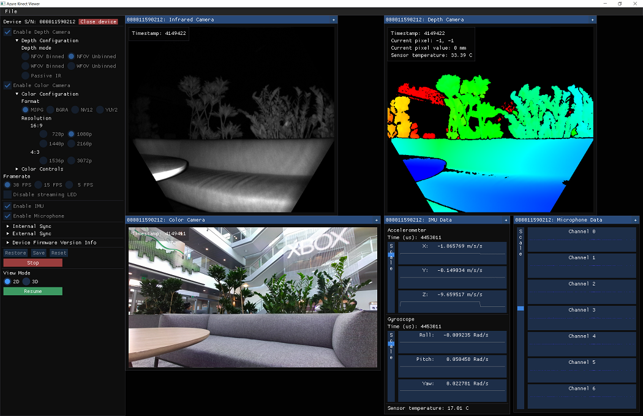The width and height of the screenshot is (643, 416).
Task: Set color resolution to 1080p
Action: pos(72,134)
